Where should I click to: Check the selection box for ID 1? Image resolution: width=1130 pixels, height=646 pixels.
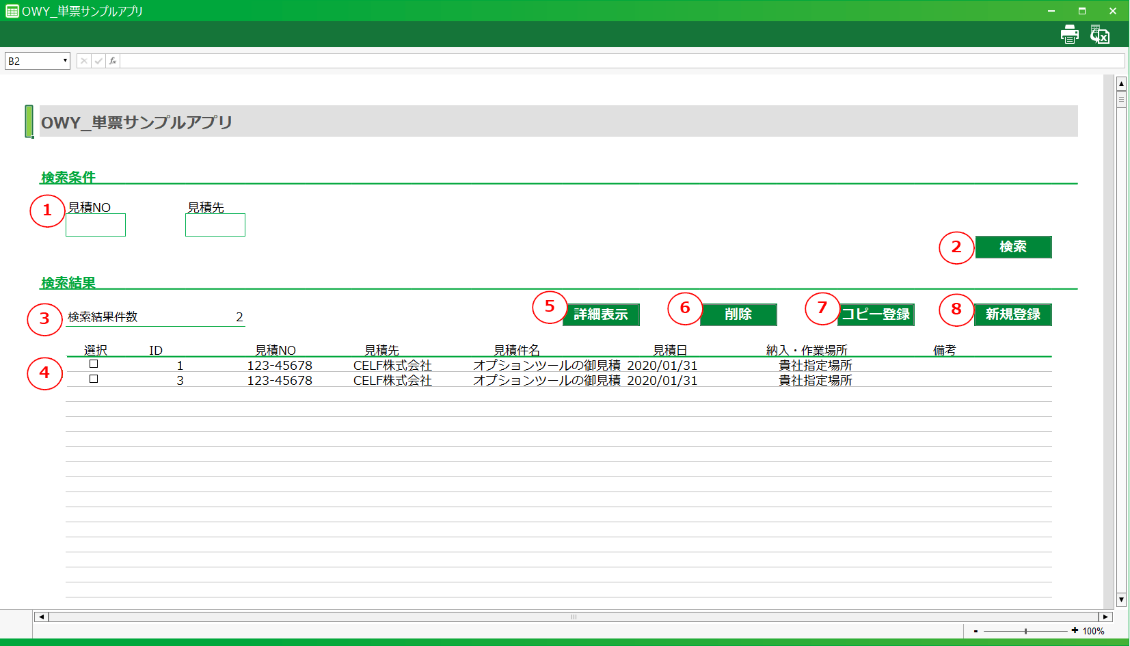pyautogui.click(x=94, y=364)
